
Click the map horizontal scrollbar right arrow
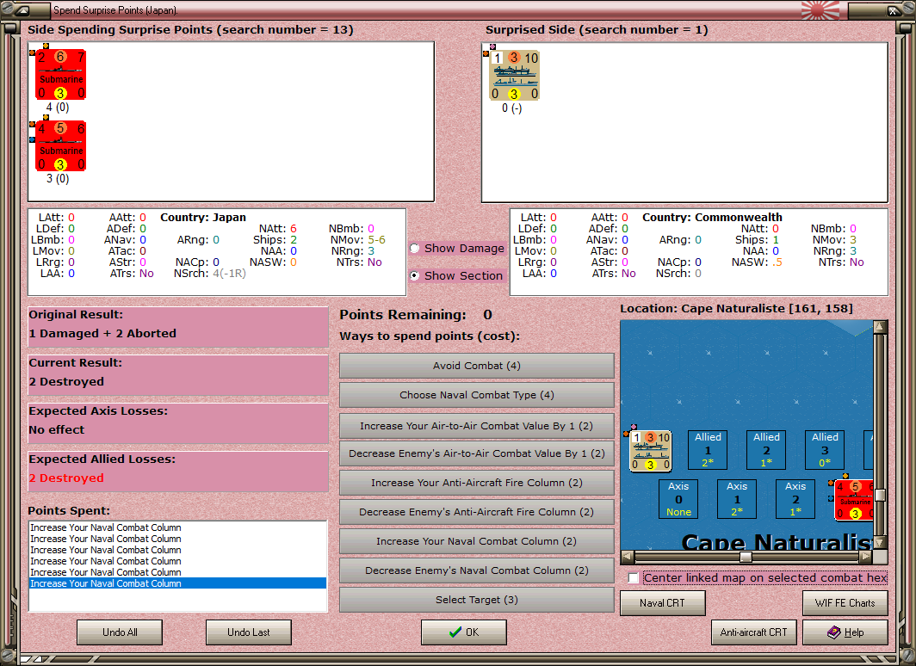[866, 557]
